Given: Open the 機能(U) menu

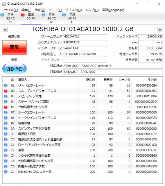Looking at the screenshot, I should 40,10.
